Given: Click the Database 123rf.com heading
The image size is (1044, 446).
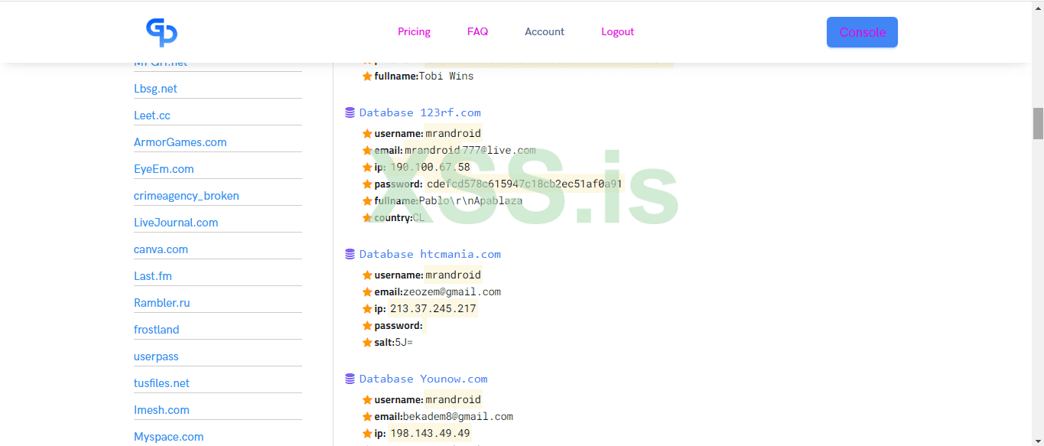Looking at the screenshot, I should pos(420,112).
